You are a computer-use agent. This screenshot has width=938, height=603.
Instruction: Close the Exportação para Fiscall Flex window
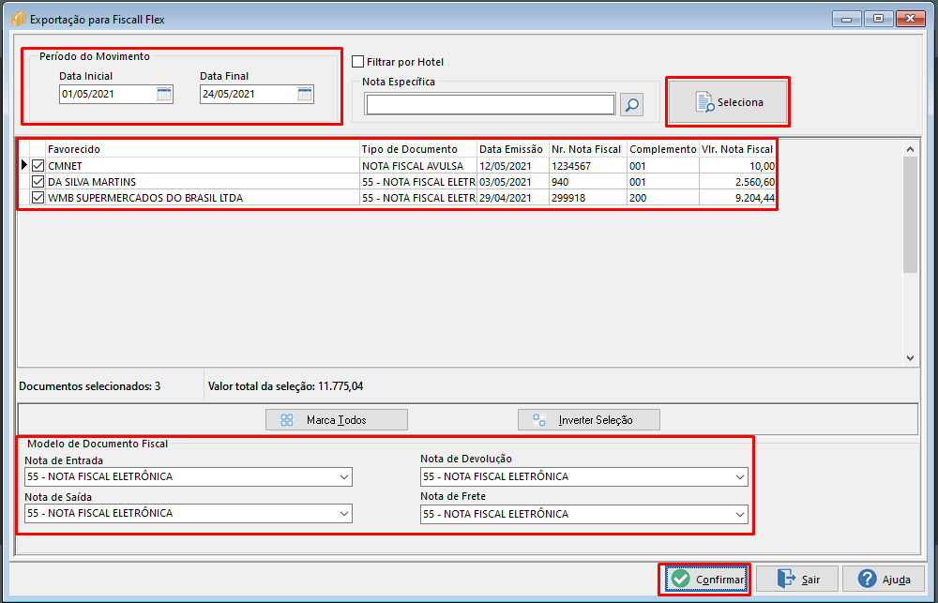(911, 19)
